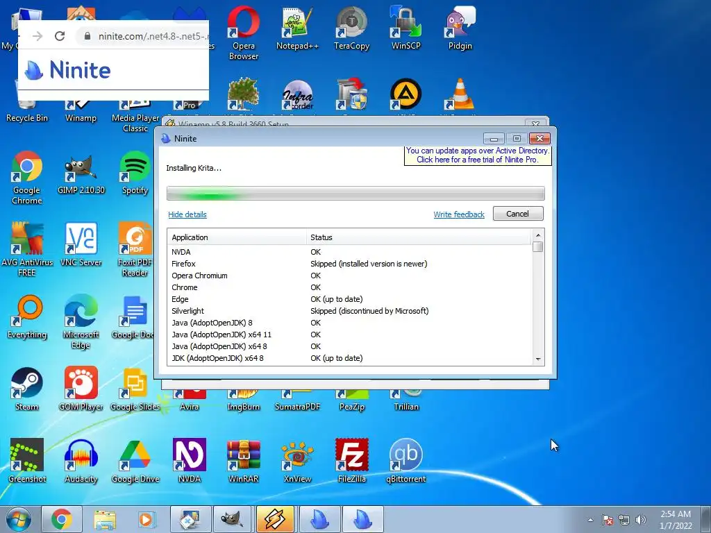Select the Silverlight row
Viewport: 711px width, 533px height.
[349, 311]
